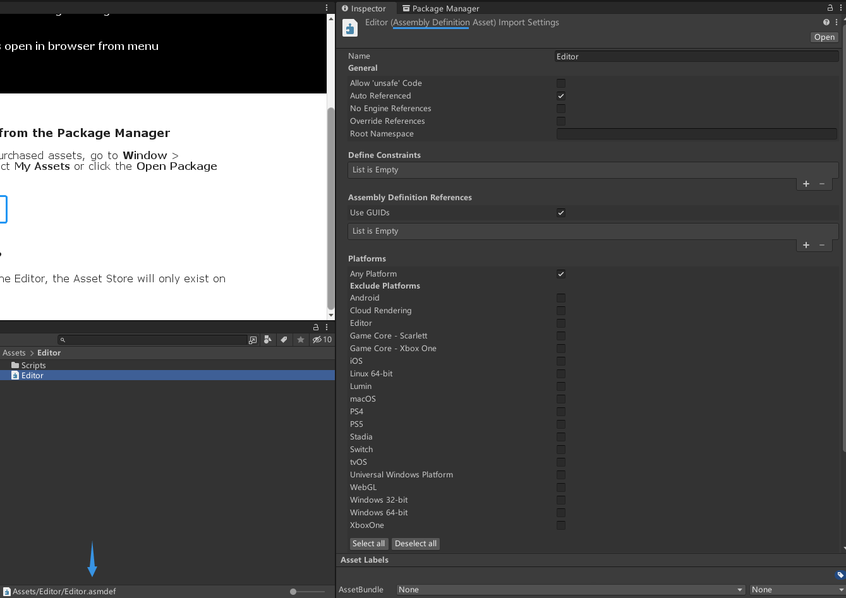Viewport: 846px width, 598px height.
Task: Tick the PS5 platform checkbox
Action: 561,424
